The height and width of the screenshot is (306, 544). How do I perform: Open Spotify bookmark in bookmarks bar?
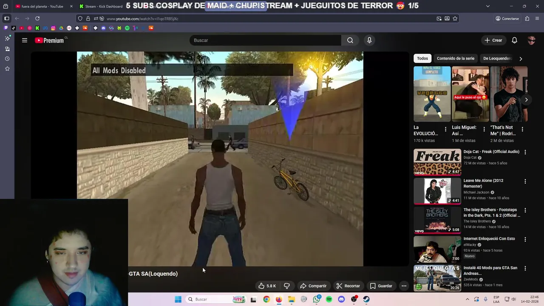[x=127, y=28]
